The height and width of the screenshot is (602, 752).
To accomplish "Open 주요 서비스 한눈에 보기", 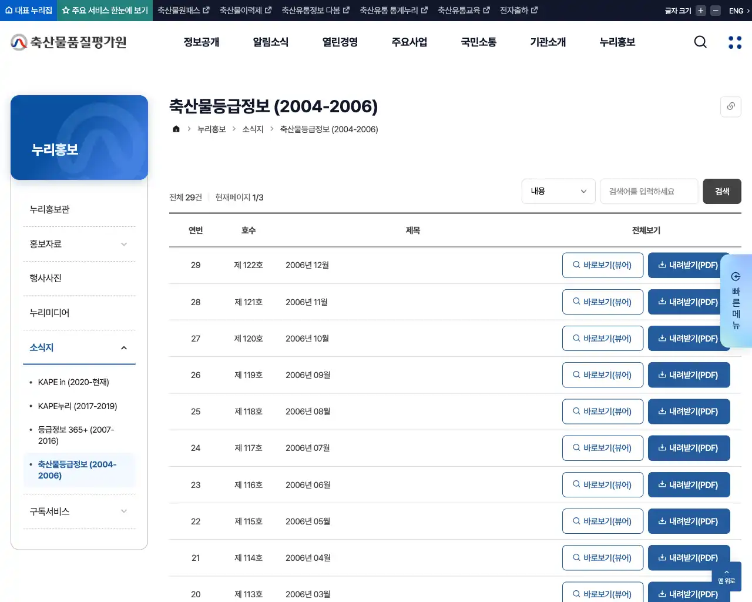I will [x=105, y=11].
